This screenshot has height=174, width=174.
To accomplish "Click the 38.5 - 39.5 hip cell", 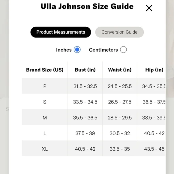I will [154, 118].
